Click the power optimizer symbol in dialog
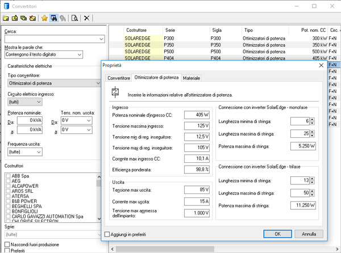 click(x=115, y=92)
